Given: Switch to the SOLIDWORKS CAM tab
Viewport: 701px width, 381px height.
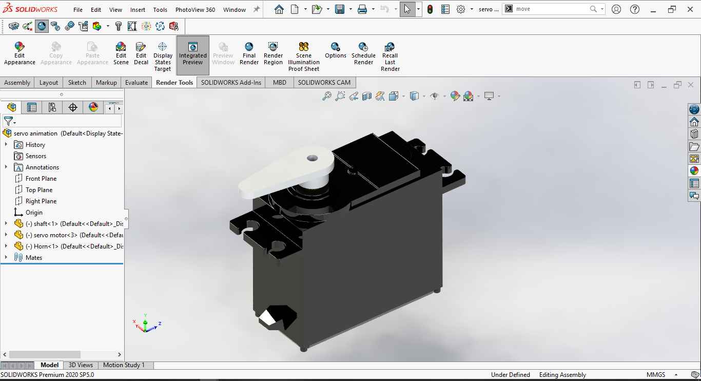Looking at the screenshot, I should 324,83.
